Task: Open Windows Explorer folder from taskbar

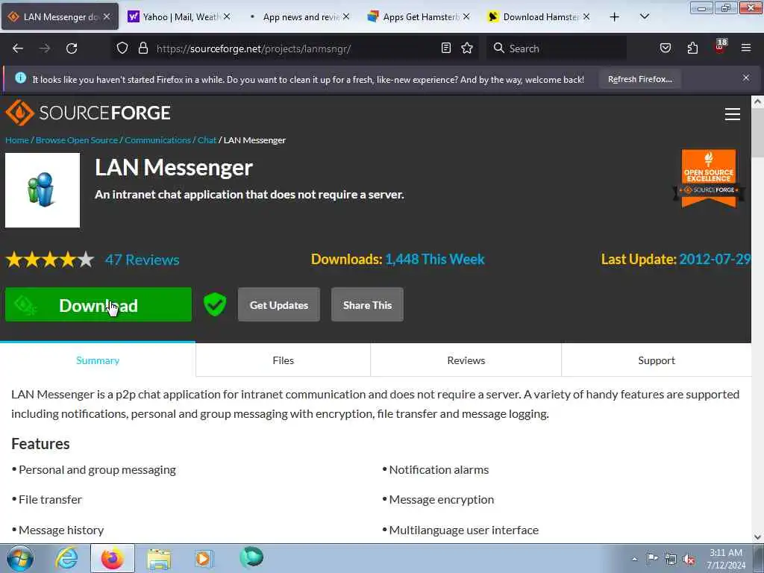Action: (x=159, y=560)
